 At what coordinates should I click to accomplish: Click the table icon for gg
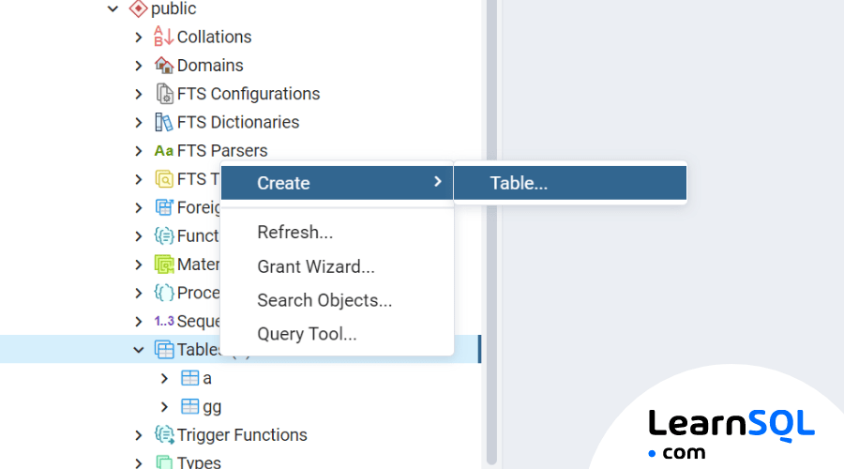click(189, 406)
